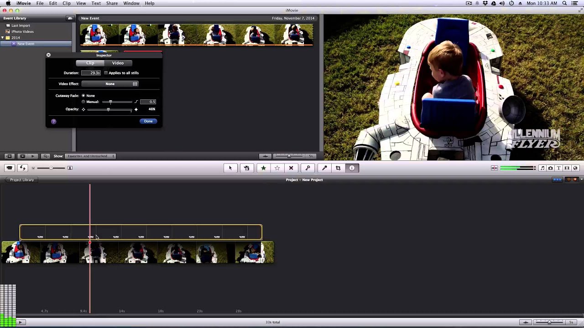Click the drive icon in Event Library
584x328 pixels.
pyautogui.click(x=70, y=18)
